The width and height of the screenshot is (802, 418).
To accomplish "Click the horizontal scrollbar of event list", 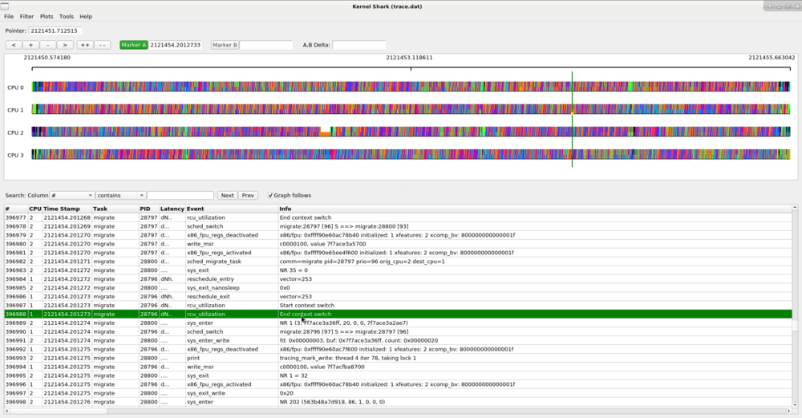I will coord(398,410).
